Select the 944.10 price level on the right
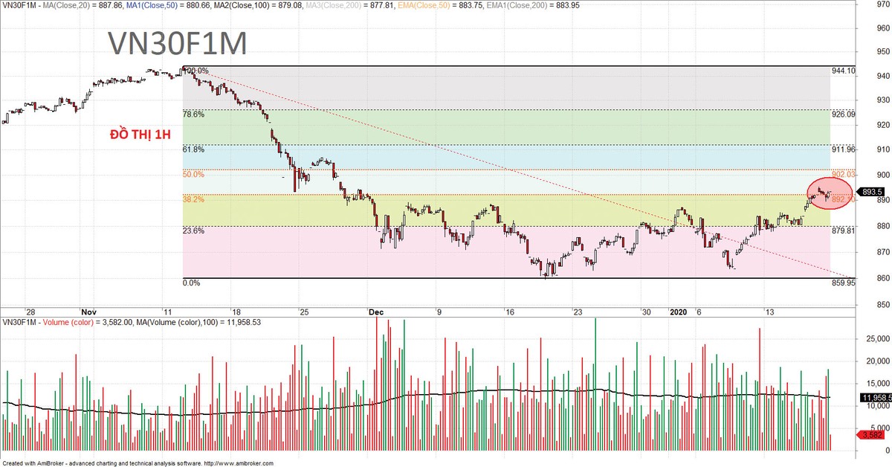Image resolution: width=892 pixels, height=467 pixels. pos(843,71)
